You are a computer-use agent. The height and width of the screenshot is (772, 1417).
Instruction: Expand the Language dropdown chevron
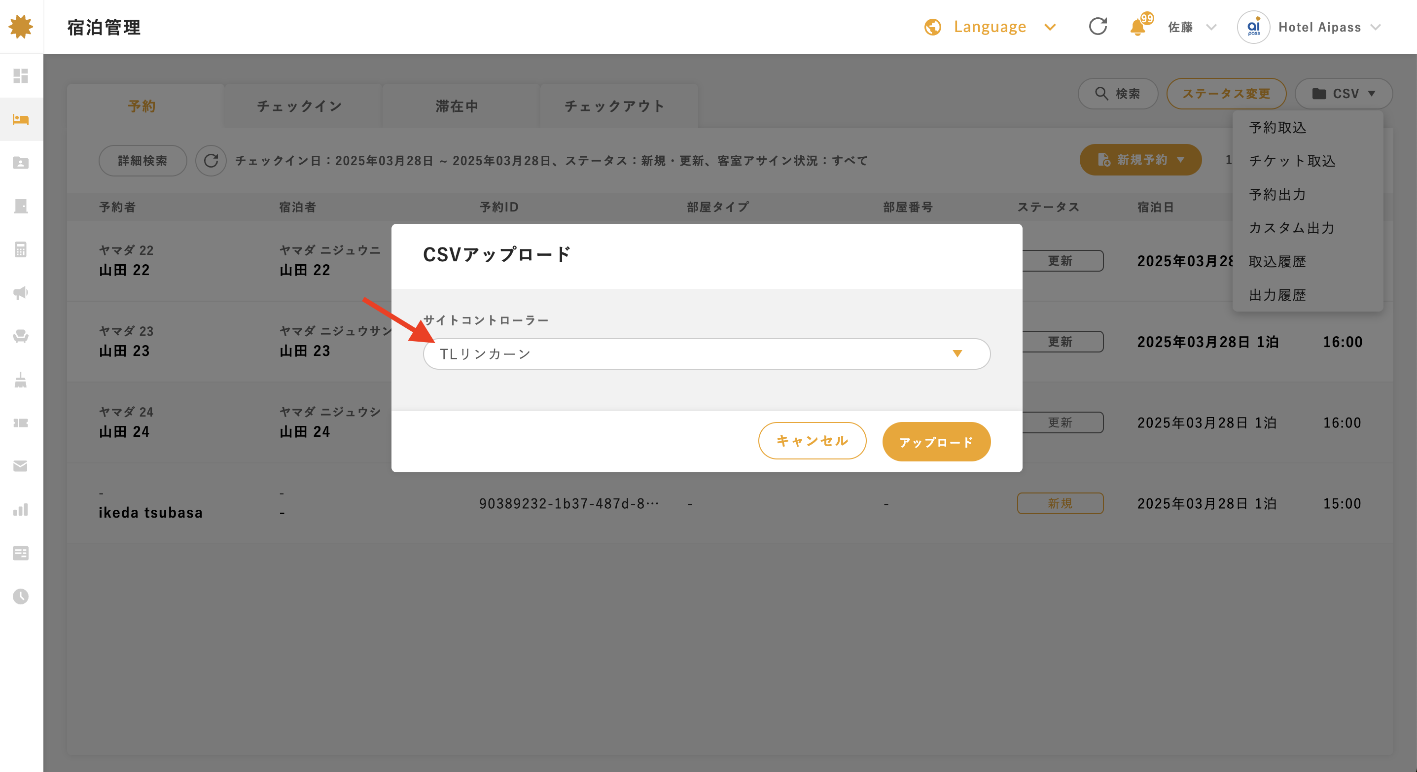[1050, 27]
